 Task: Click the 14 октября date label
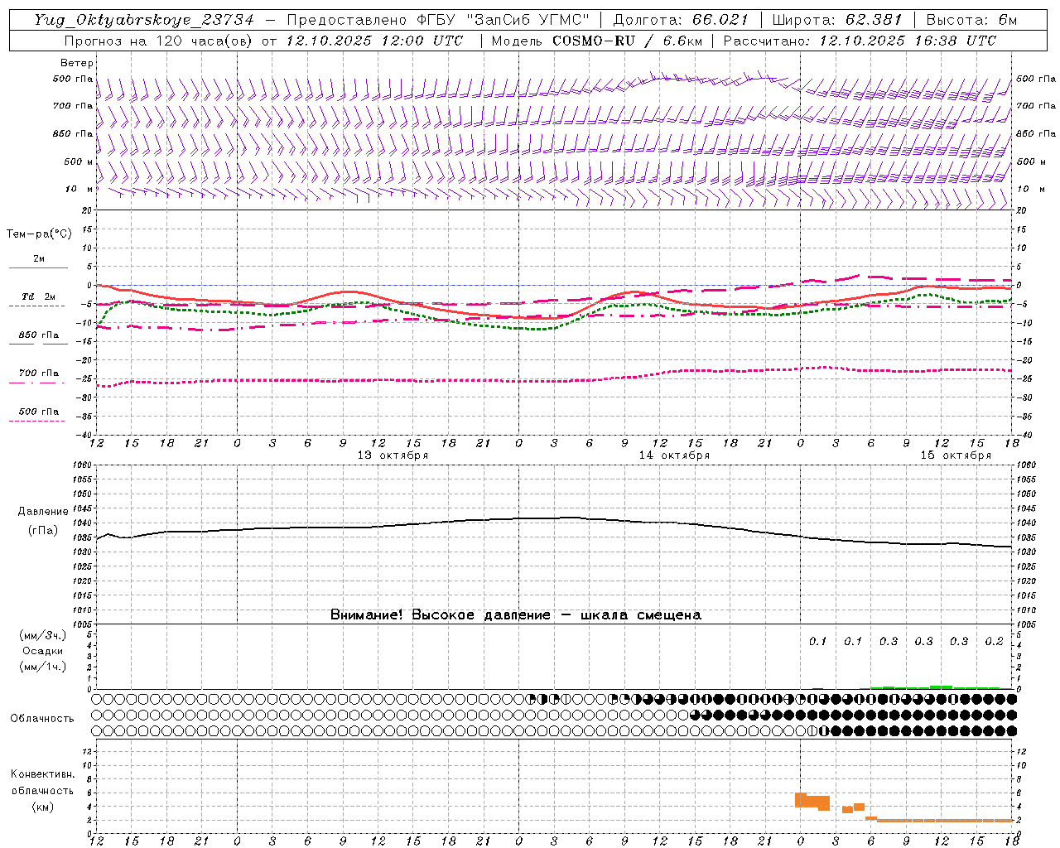[674, 455]
